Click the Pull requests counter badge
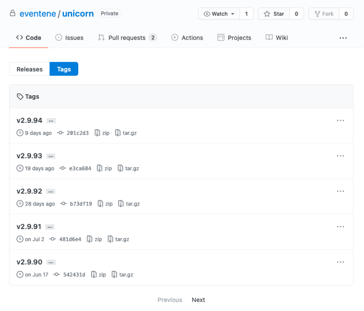364x311 pixels. pyautogui.click(x=153, y=38)
